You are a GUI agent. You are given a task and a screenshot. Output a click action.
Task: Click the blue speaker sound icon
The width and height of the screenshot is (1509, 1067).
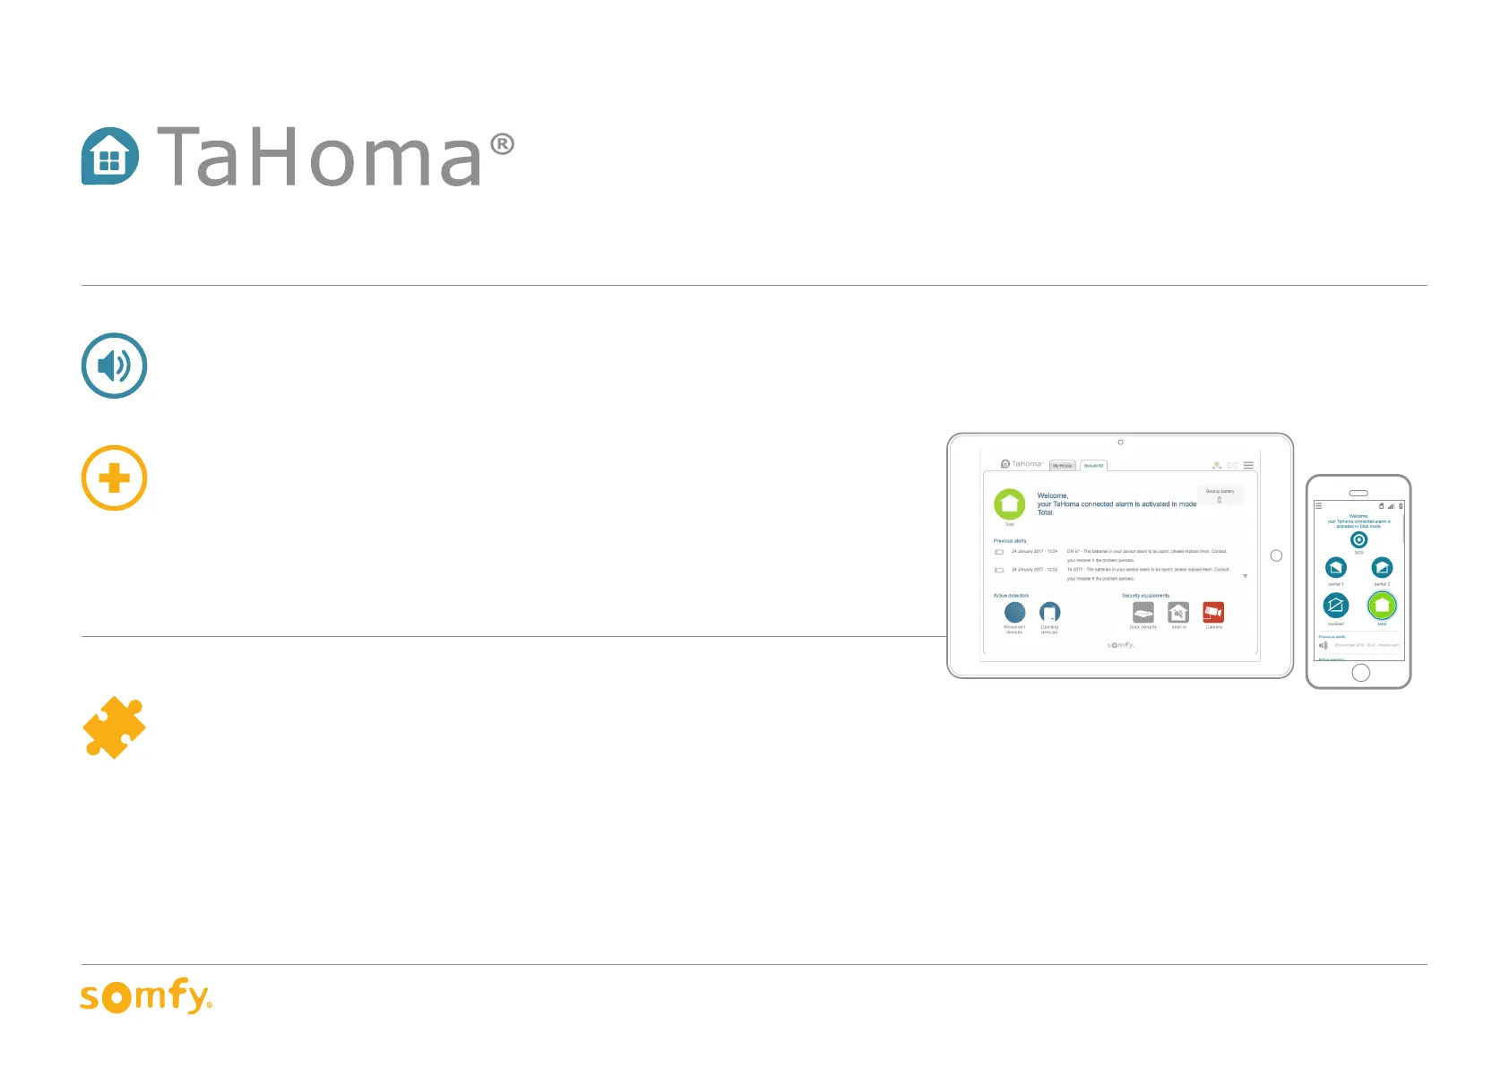point(114,366)
